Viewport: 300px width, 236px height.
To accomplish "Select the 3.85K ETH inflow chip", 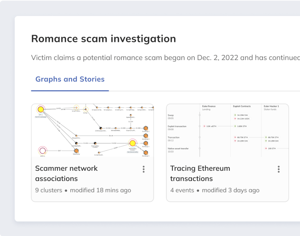I will click(241, 126).
